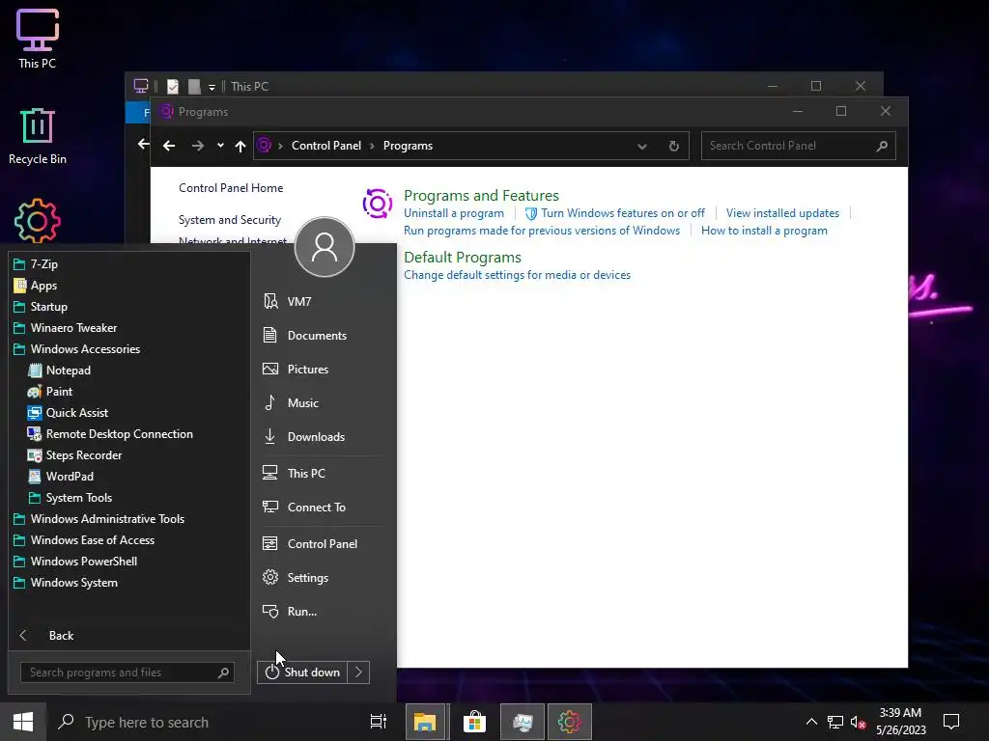Open Downloads from the start menu

(x=304, y=437)
